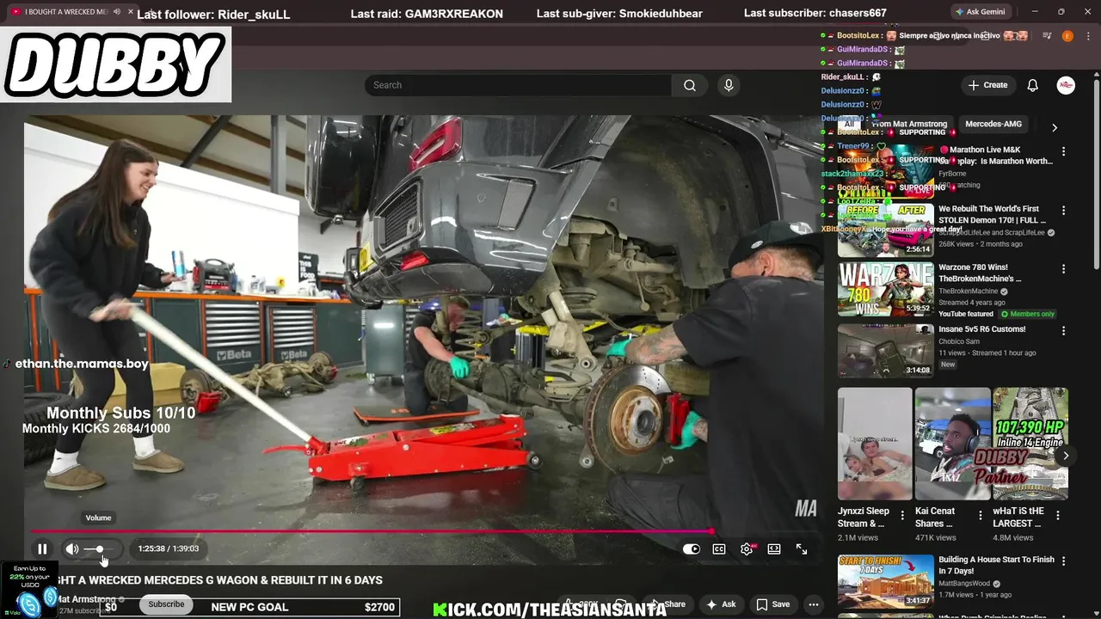Click into the YouTube Search field

[x=519, y=85]
